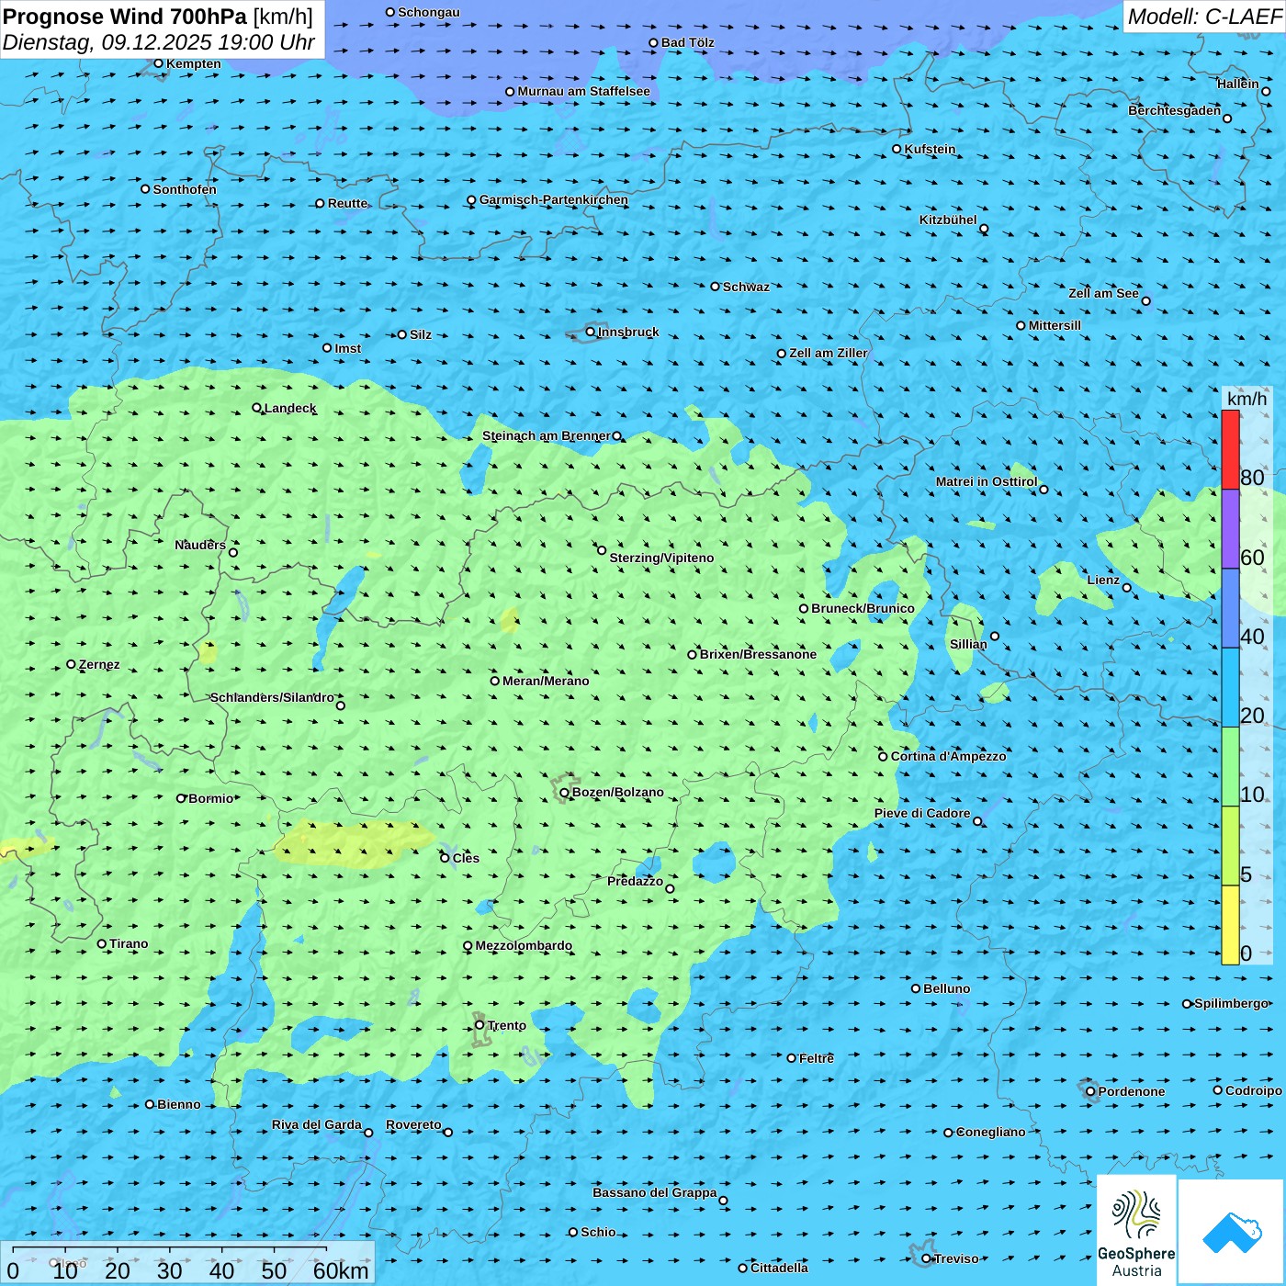Screen dimensions: 1286x1286
Task: Click the Trento city marker
Action: coord(479,1025)
